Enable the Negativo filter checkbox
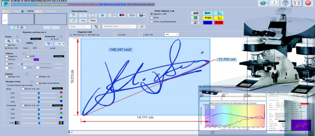The image size is (315, 136). pyautogui.click(x=7, y=56)
